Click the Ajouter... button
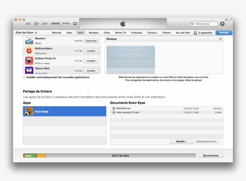This screenshot has height=181, width=246. tap(182, 141)
